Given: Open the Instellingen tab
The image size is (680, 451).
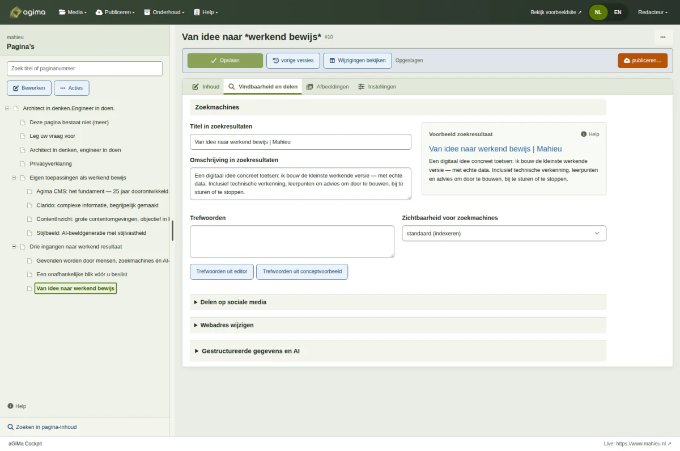Looking at the screenshot, I should tap(377, 87).
